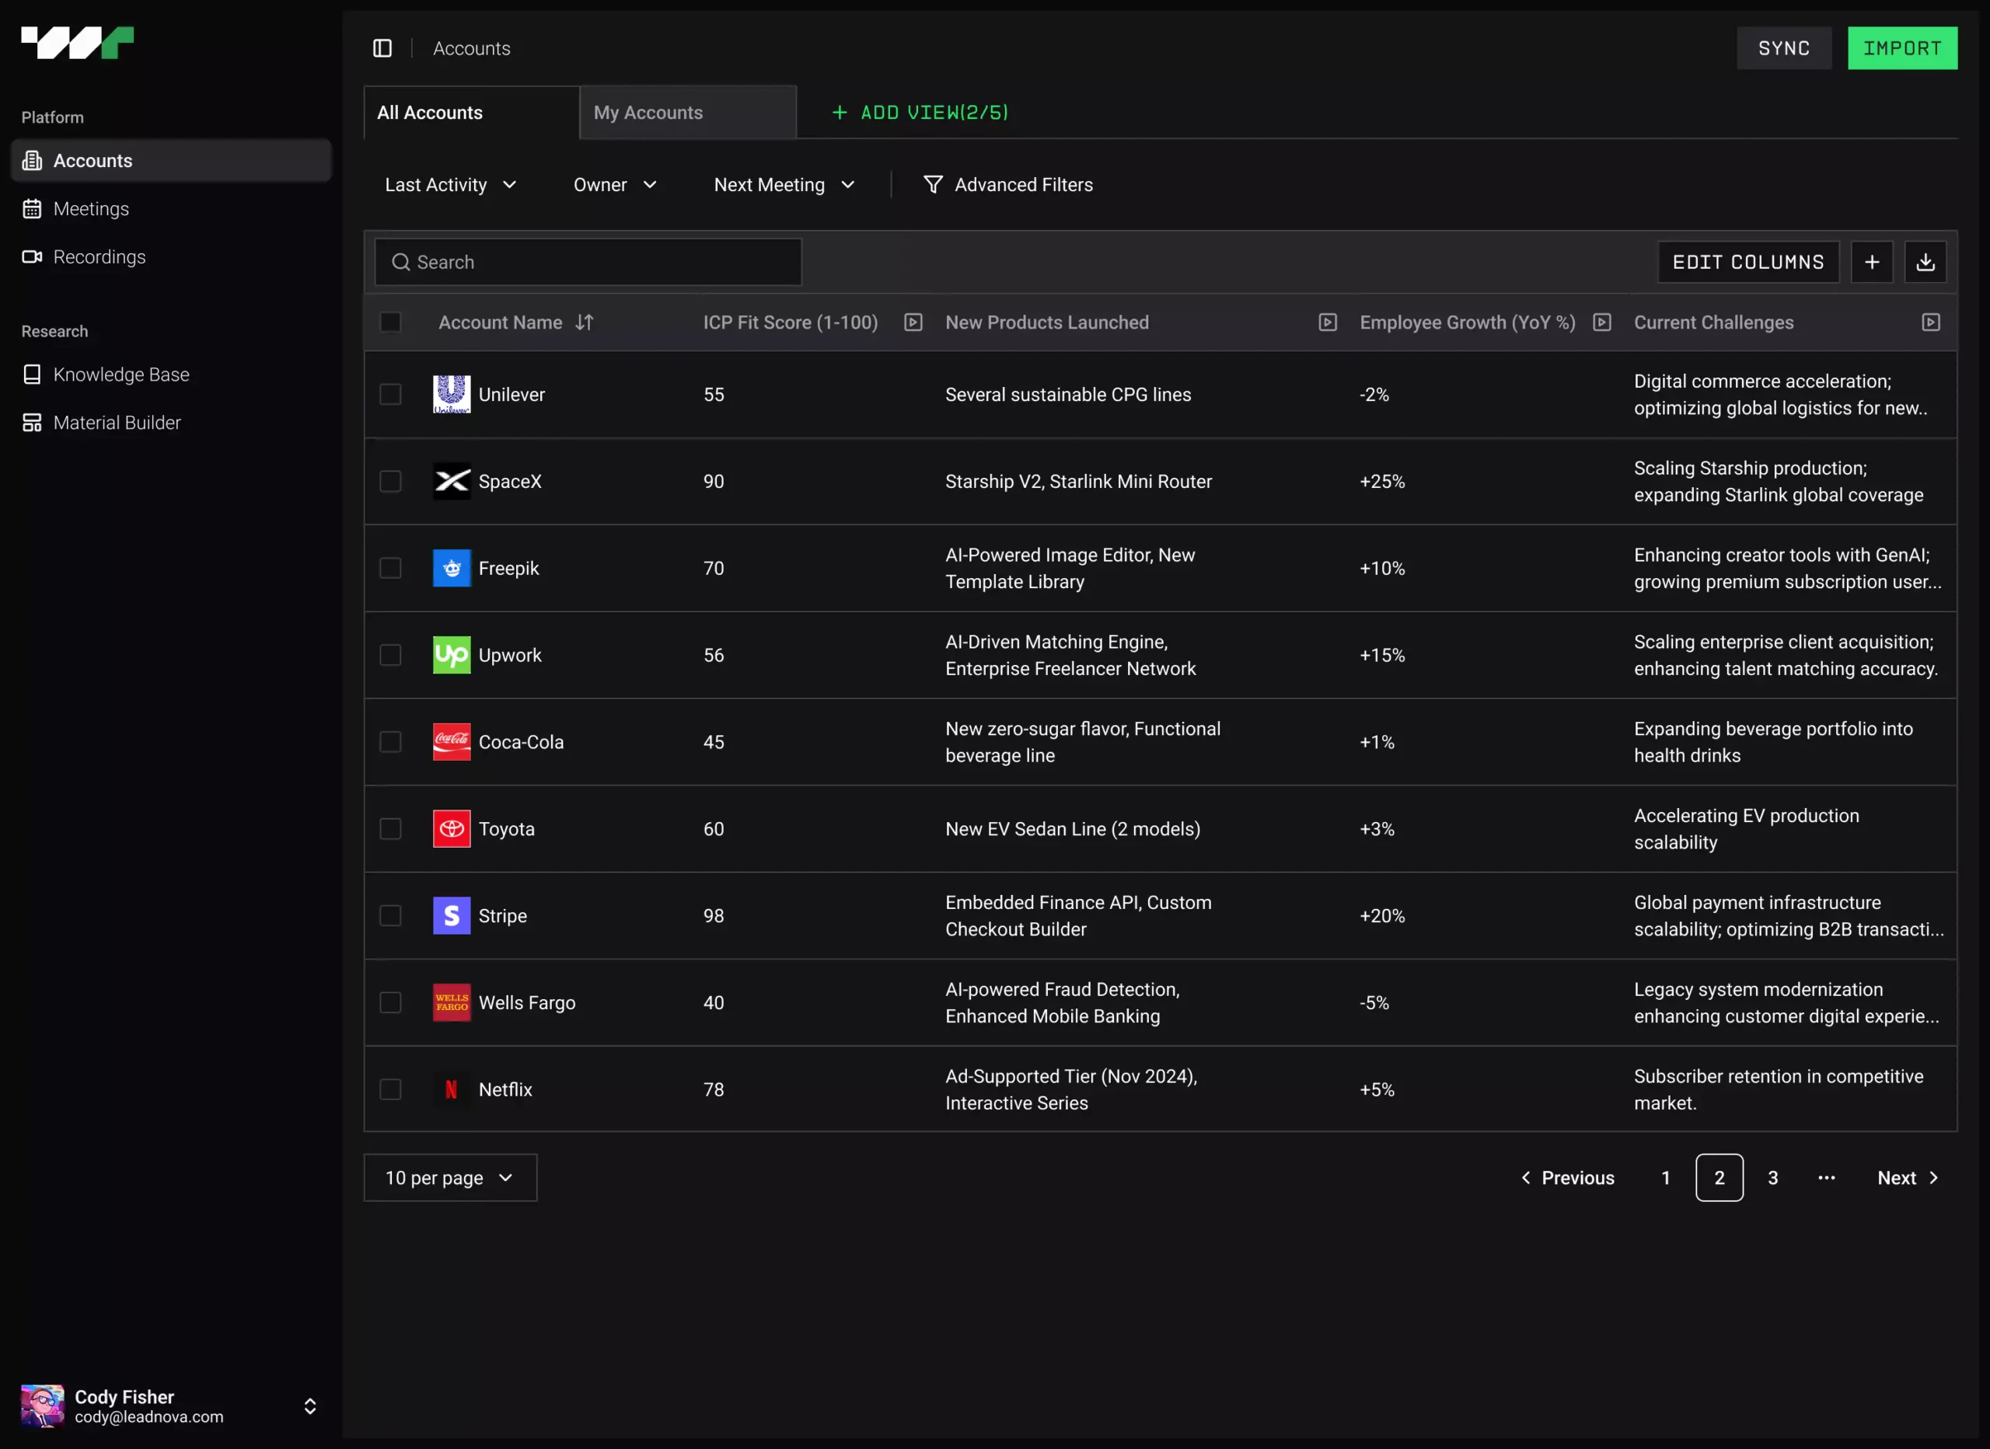The image size is (1990, 1449).
Task: Select current page 2 button
Action: 1719,1178
